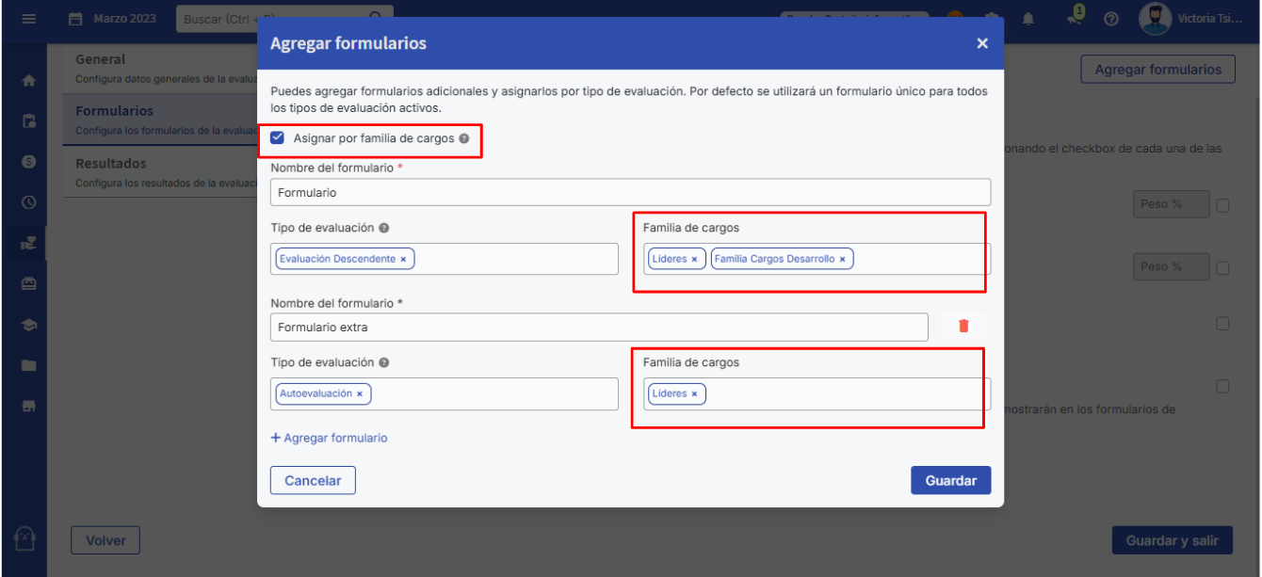Tick the checkbox next to the first 'Peso %' field
This screenshot has width=1262, height=577.
click(1223, 205)
